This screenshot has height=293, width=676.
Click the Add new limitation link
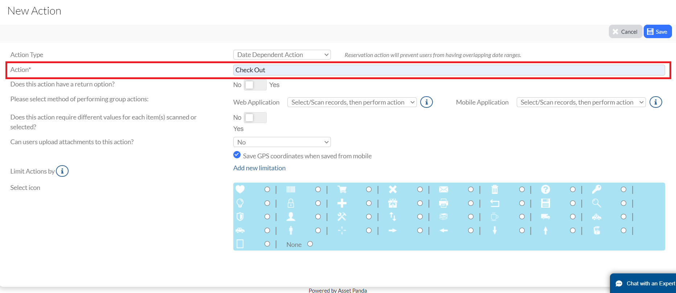pyautogui.click(x=259, y=168)
